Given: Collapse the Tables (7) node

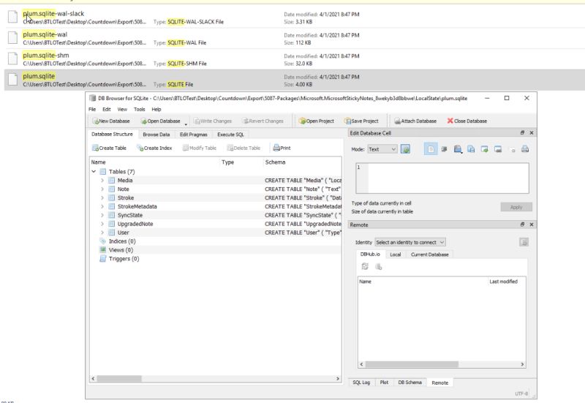Looking at the screenshot, I should [x=94, y=172].
